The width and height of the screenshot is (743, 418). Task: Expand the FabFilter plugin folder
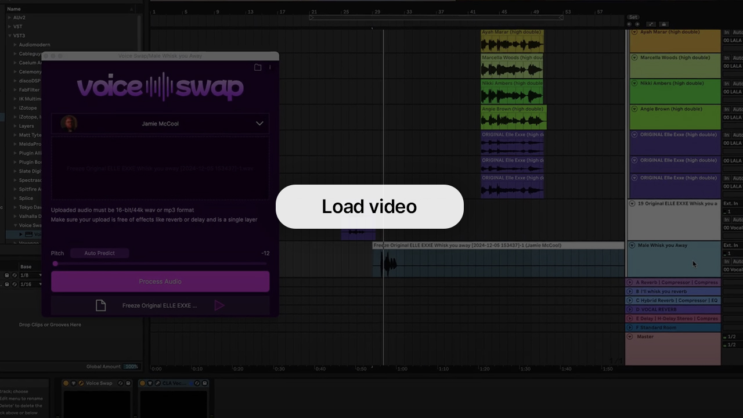pos(15,90)
